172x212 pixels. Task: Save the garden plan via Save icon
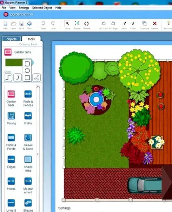click(x=21, y=24)
